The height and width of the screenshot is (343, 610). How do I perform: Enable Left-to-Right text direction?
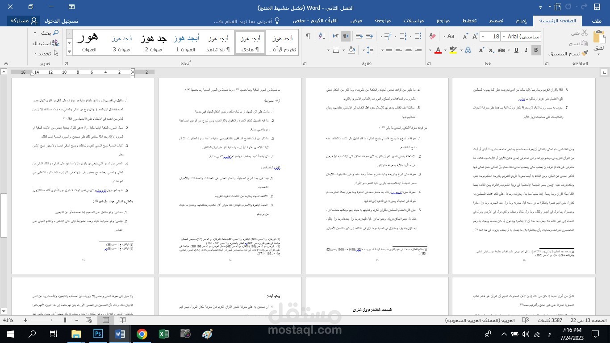pos(336,36)
